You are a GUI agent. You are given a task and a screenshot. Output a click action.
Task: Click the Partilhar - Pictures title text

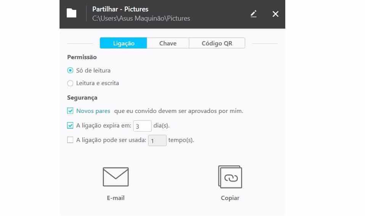point(120,9)
